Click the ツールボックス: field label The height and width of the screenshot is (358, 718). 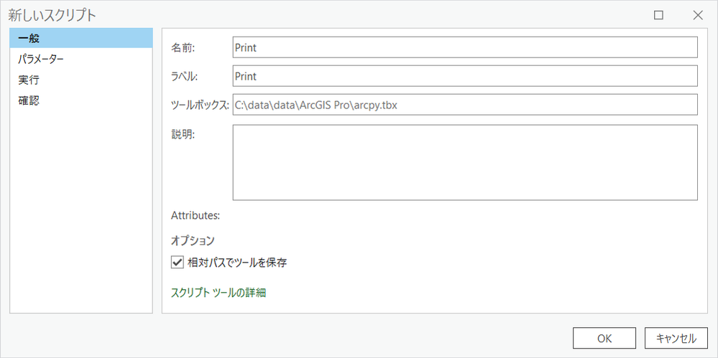(200, 105)
